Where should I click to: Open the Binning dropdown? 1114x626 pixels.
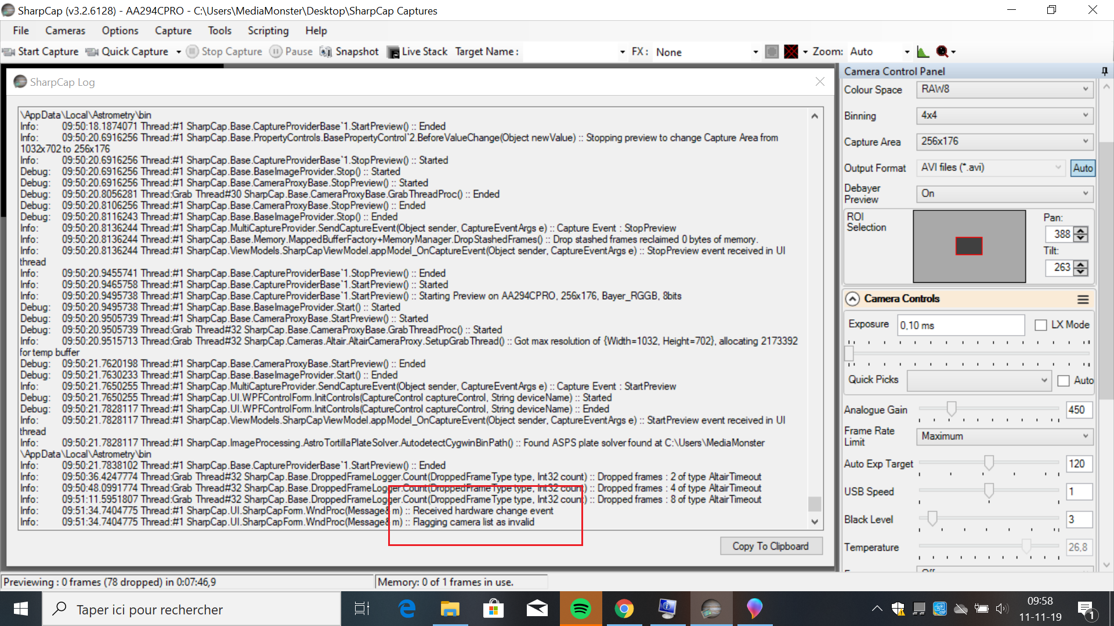coord(1004,115)
